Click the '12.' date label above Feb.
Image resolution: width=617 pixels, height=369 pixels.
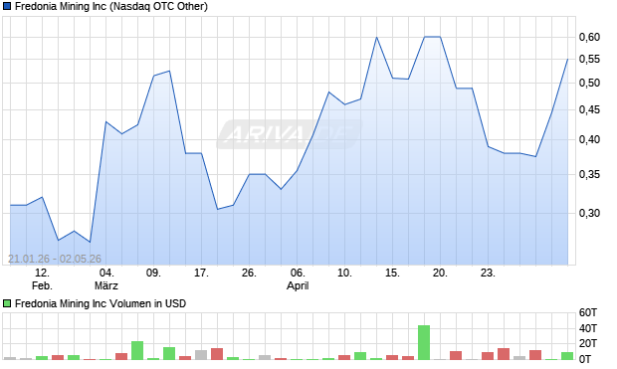tap(42, 273)
